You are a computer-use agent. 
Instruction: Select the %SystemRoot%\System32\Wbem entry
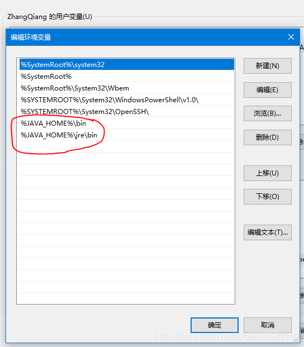[126, 88]
